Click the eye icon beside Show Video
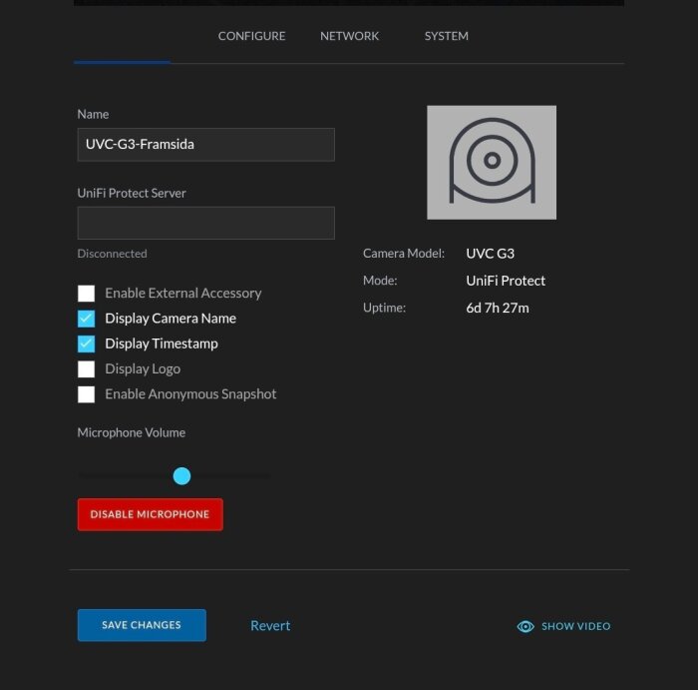The image size is (698, 690). tap(525, 626)
